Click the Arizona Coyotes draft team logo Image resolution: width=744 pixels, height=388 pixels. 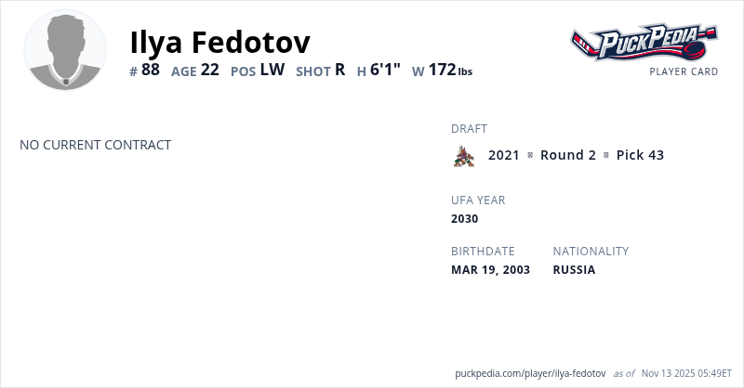(x=463, y=156)
